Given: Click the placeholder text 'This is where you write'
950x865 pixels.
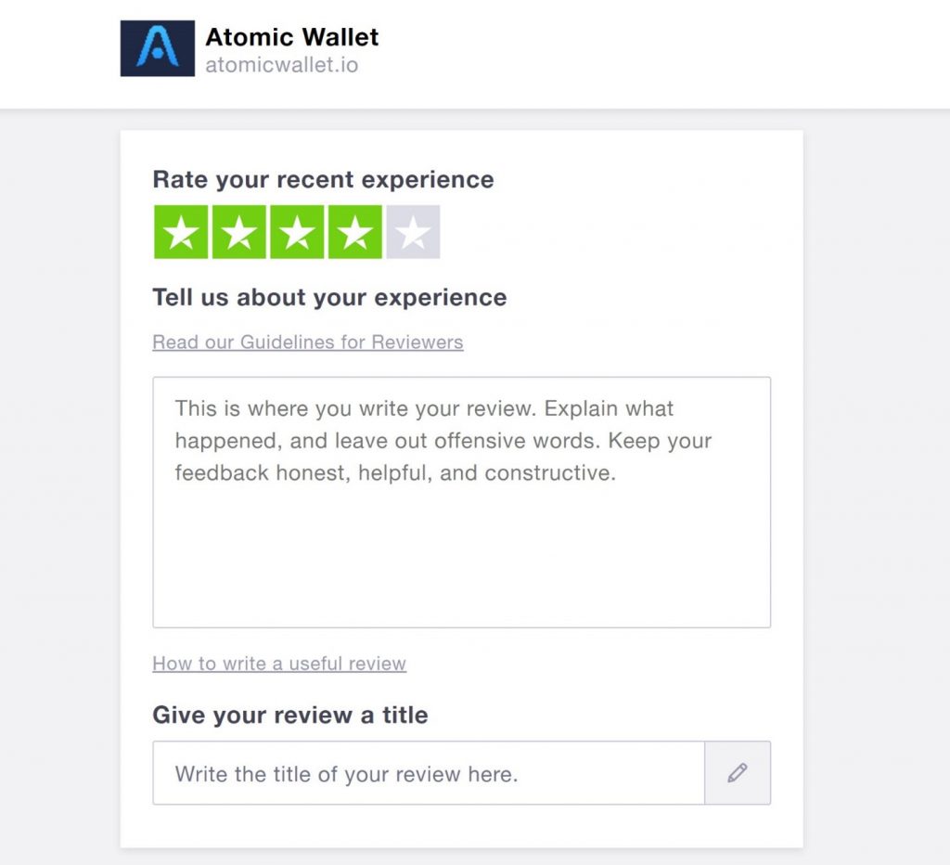Looking at the screenshot, I should (292, 408).
